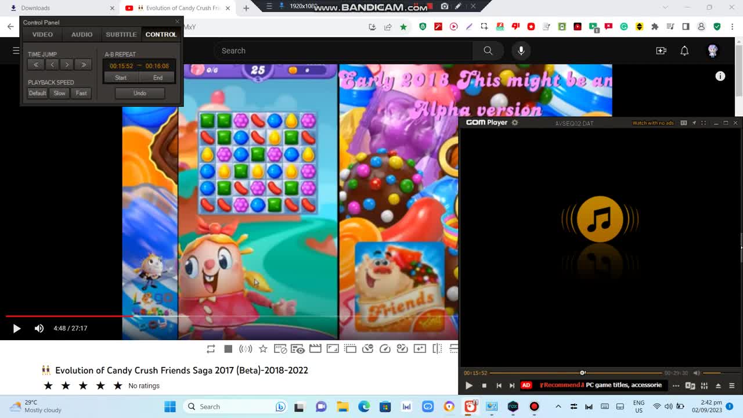743x418 pixels.
Task: Jump forward with single-right arrow
Action: [x=67, y=65]
